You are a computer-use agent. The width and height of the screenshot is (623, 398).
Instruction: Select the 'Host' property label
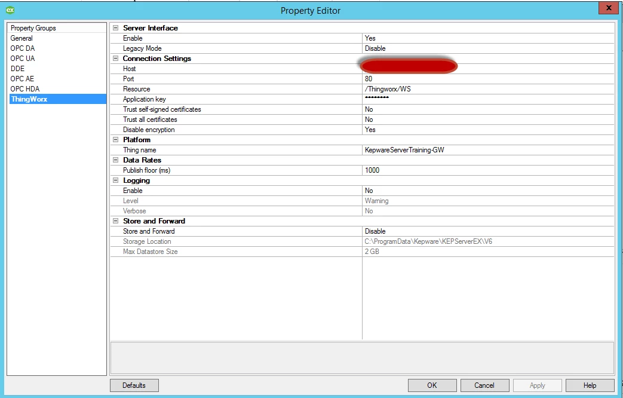130,68
